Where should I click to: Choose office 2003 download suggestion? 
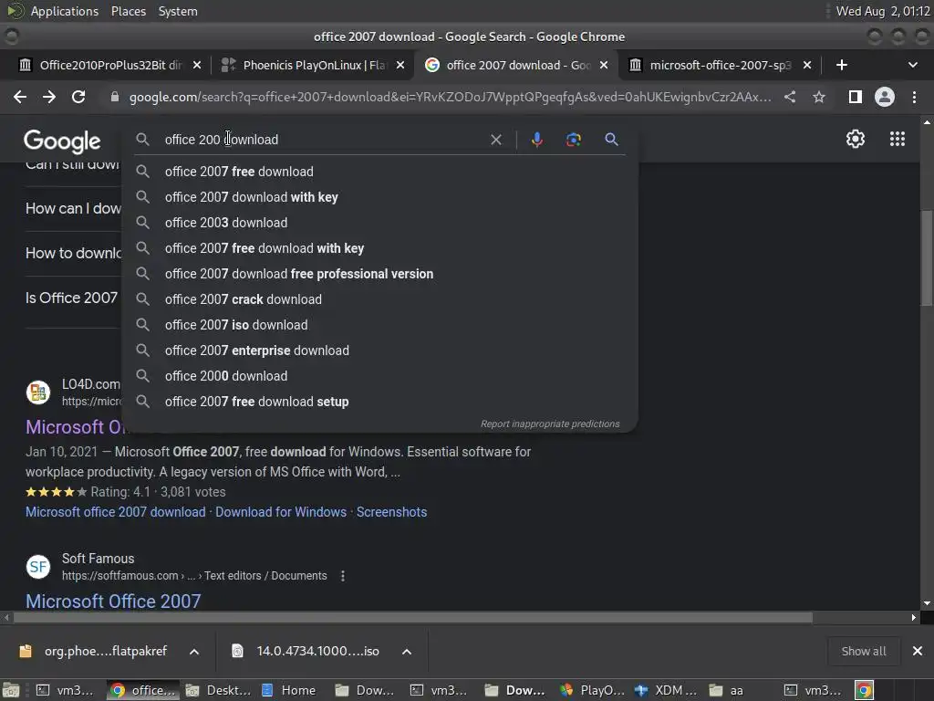(x=380, y=223)
